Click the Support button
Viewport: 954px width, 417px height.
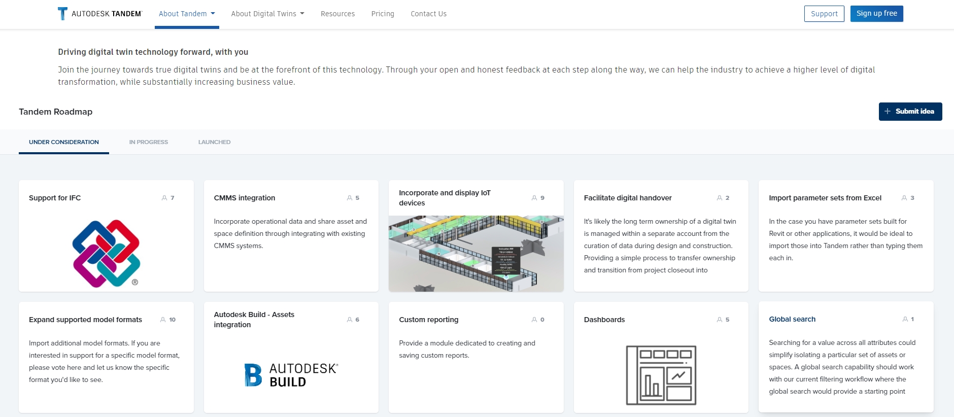[x=824, y=14]
